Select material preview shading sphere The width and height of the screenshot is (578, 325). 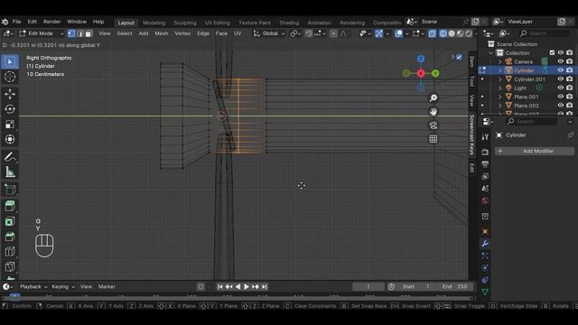coord(460,33)
